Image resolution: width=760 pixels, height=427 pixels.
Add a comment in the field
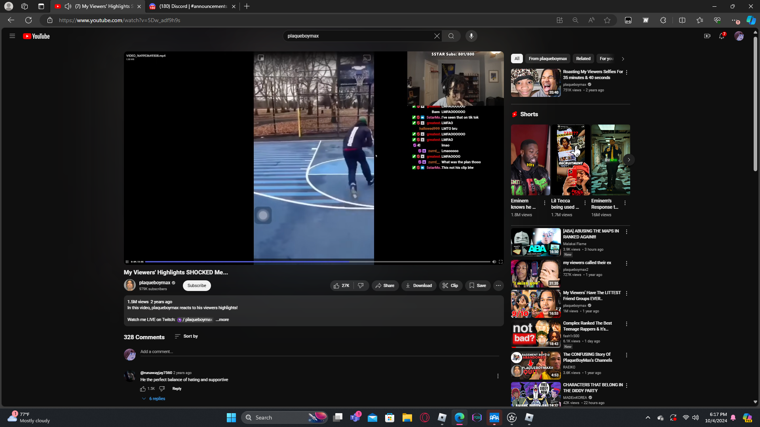click(x=319, y=351)
